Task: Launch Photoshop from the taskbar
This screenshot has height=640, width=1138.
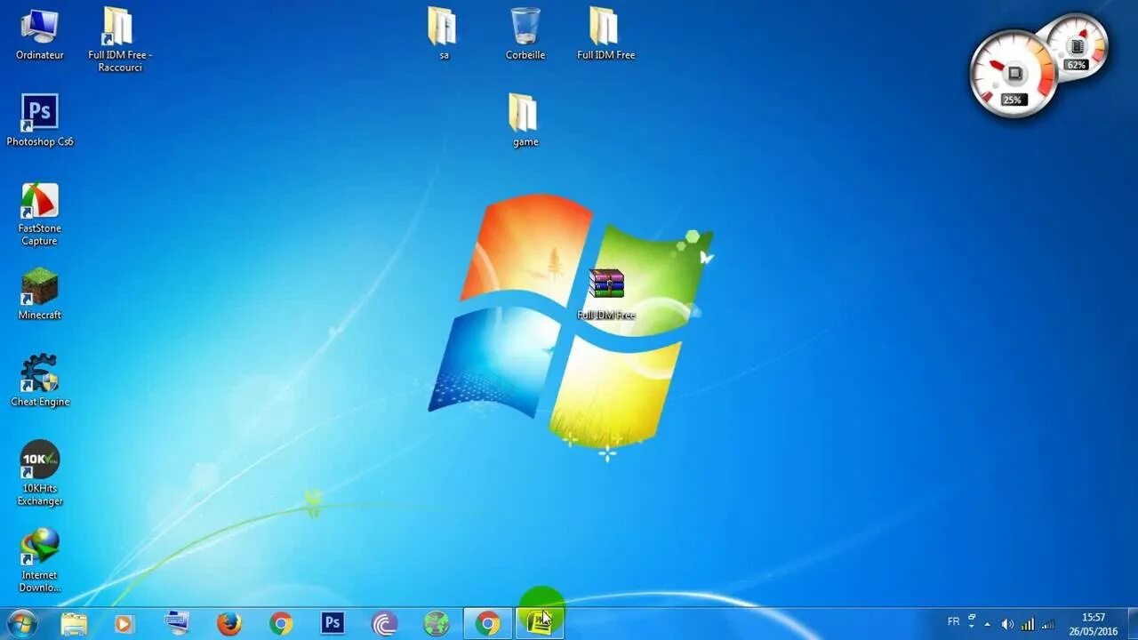Action: 333,624
